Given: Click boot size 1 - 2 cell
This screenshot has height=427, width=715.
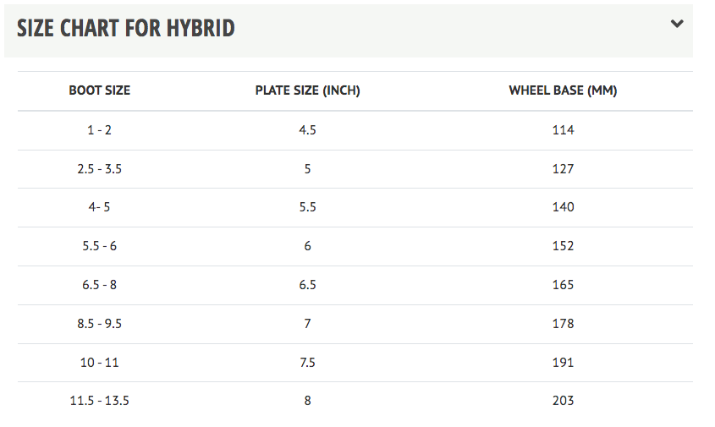Looking at the screenshot, I should [x=99, y=130].
